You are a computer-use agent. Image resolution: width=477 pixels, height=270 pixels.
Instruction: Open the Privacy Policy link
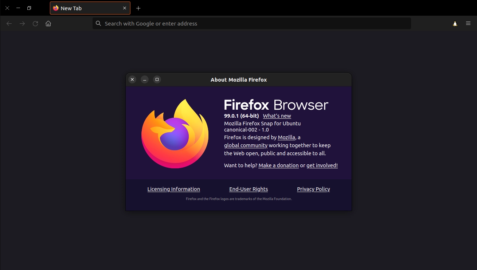pos(313,189)
